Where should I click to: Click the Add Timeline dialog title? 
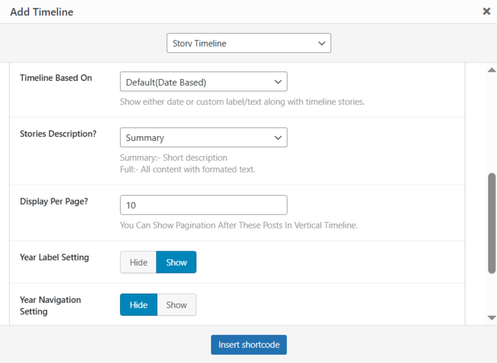click(41, 11)
